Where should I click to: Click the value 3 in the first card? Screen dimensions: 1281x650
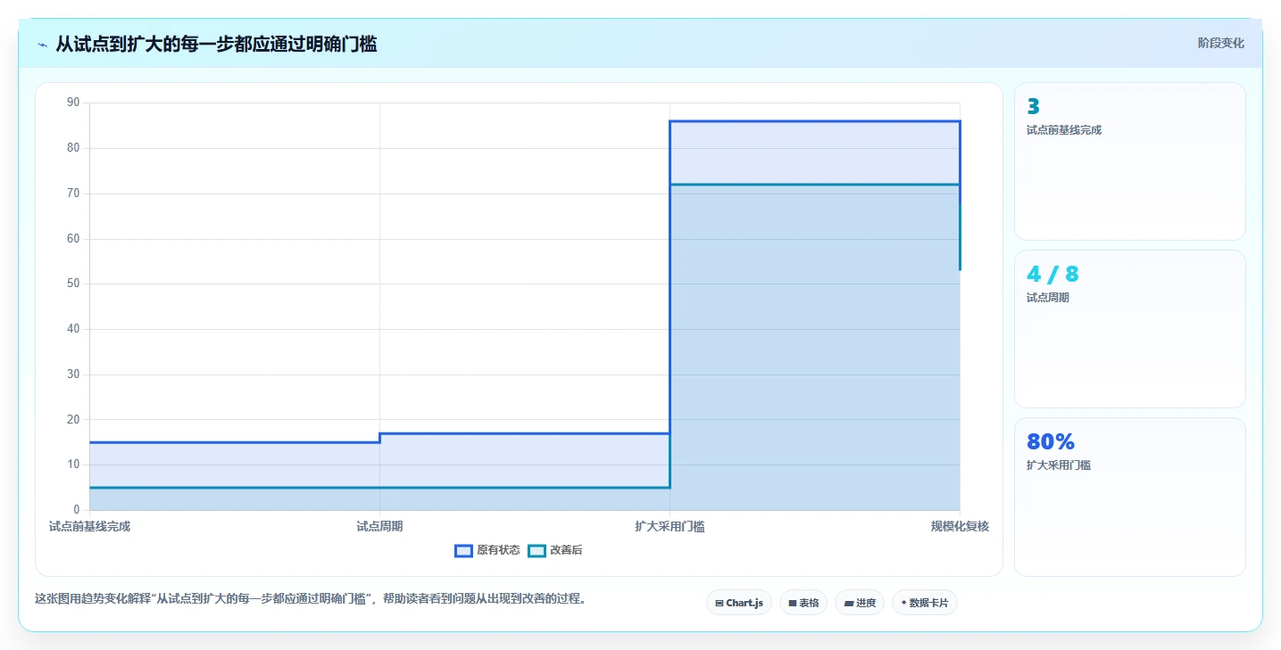point(1033,107)
